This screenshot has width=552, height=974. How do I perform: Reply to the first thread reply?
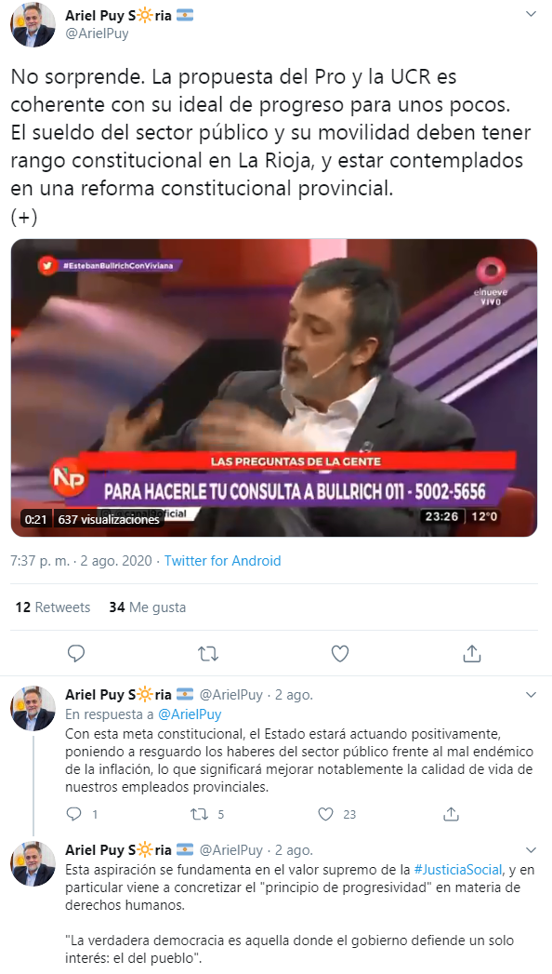tap(73, 814)
